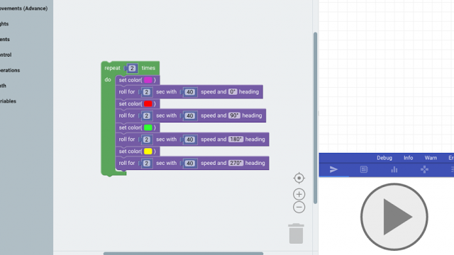Click the 0° heading value
This screenshot has height=255, width=454.
[233, 91]
